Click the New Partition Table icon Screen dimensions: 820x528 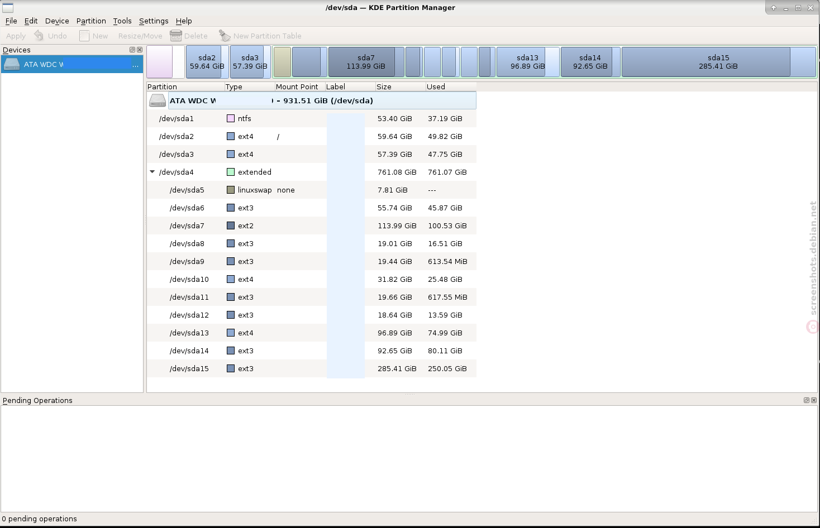(x=225, y=36)
